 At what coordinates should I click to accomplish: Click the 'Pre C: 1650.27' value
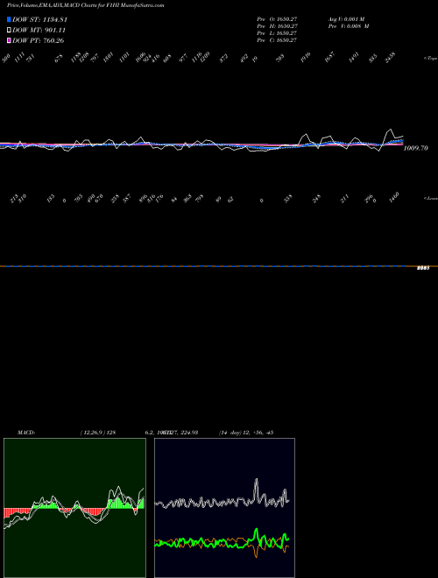point(277,40)
